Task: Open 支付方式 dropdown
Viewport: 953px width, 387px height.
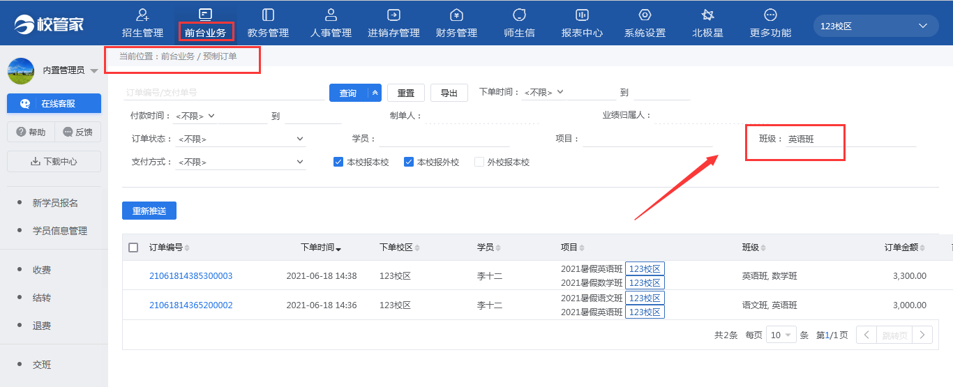Action: point(241,162)
